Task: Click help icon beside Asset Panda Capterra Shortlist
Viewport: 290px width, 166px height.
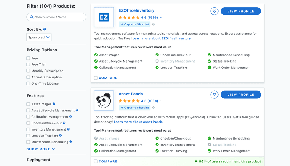Action: pyautogui.click(x=153, y=107)
